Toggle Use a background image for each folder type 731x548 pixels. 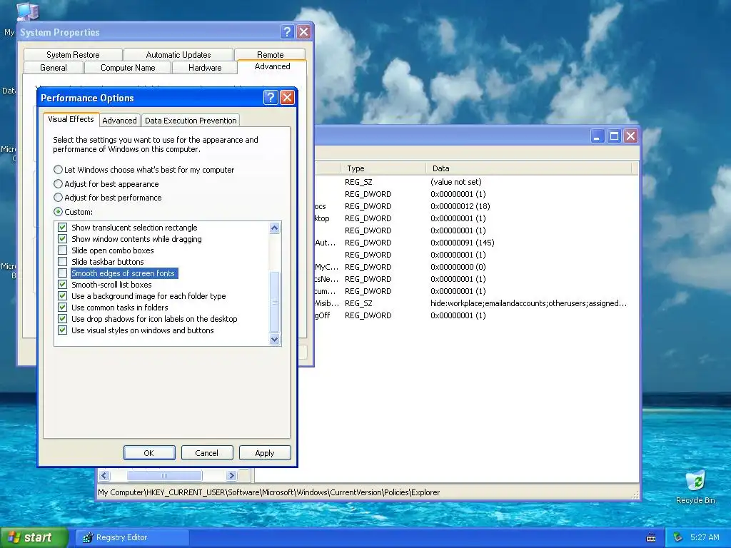63,296
